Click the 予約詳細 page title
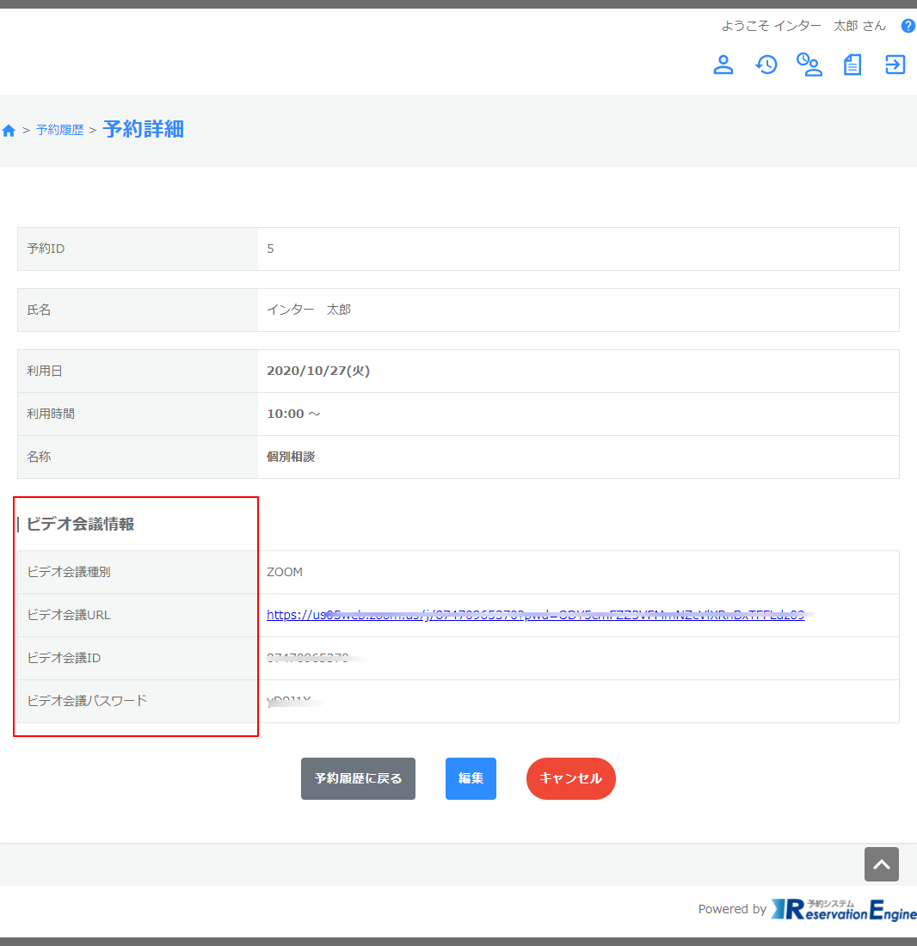 (x=143, y=129)
